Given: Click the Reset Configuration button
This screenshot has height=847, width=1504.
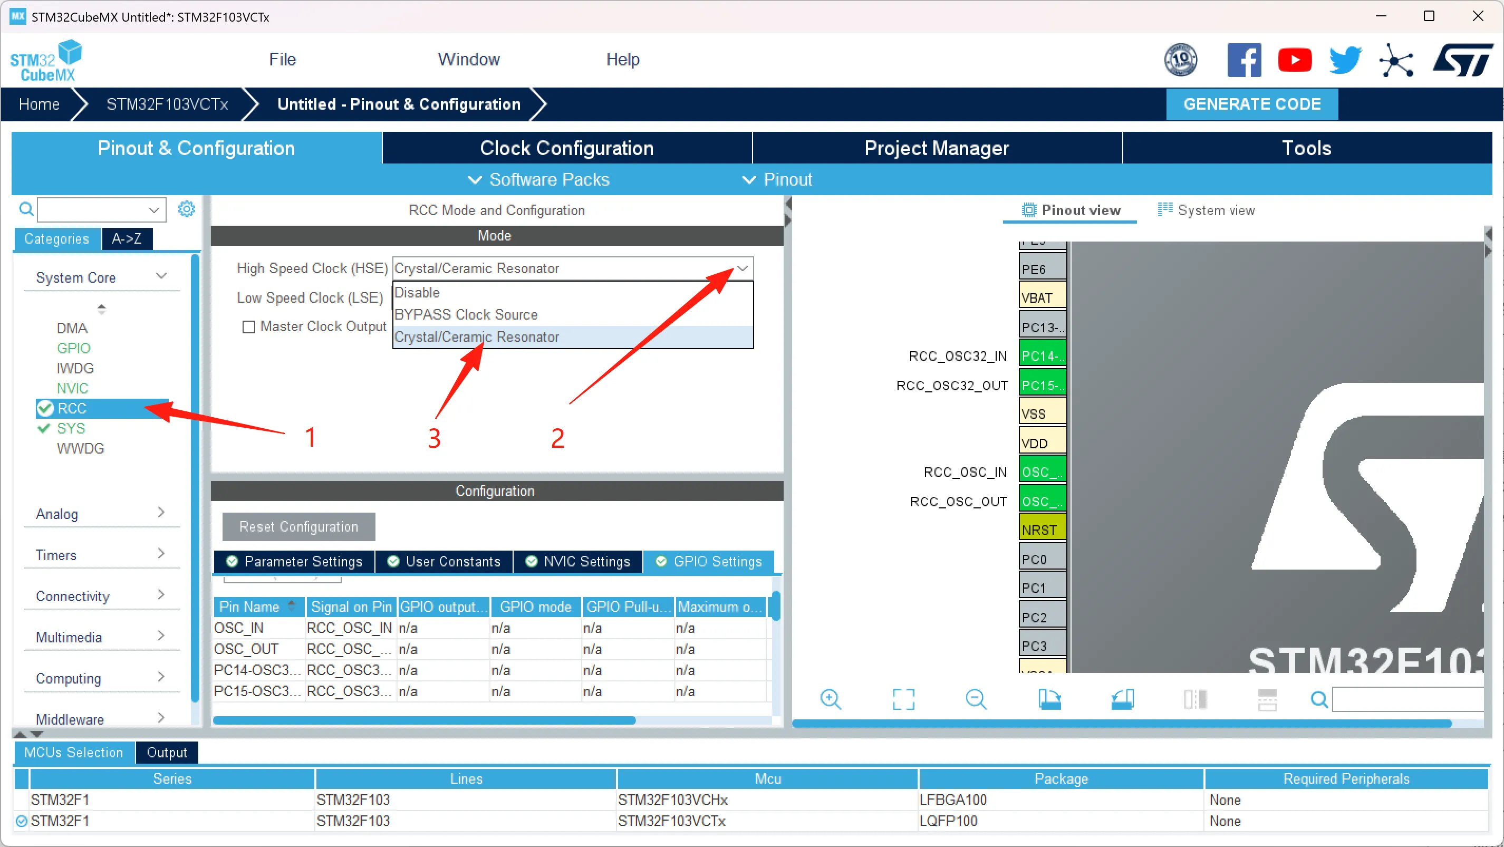Looking at the screenshot, I should (298, 526).
